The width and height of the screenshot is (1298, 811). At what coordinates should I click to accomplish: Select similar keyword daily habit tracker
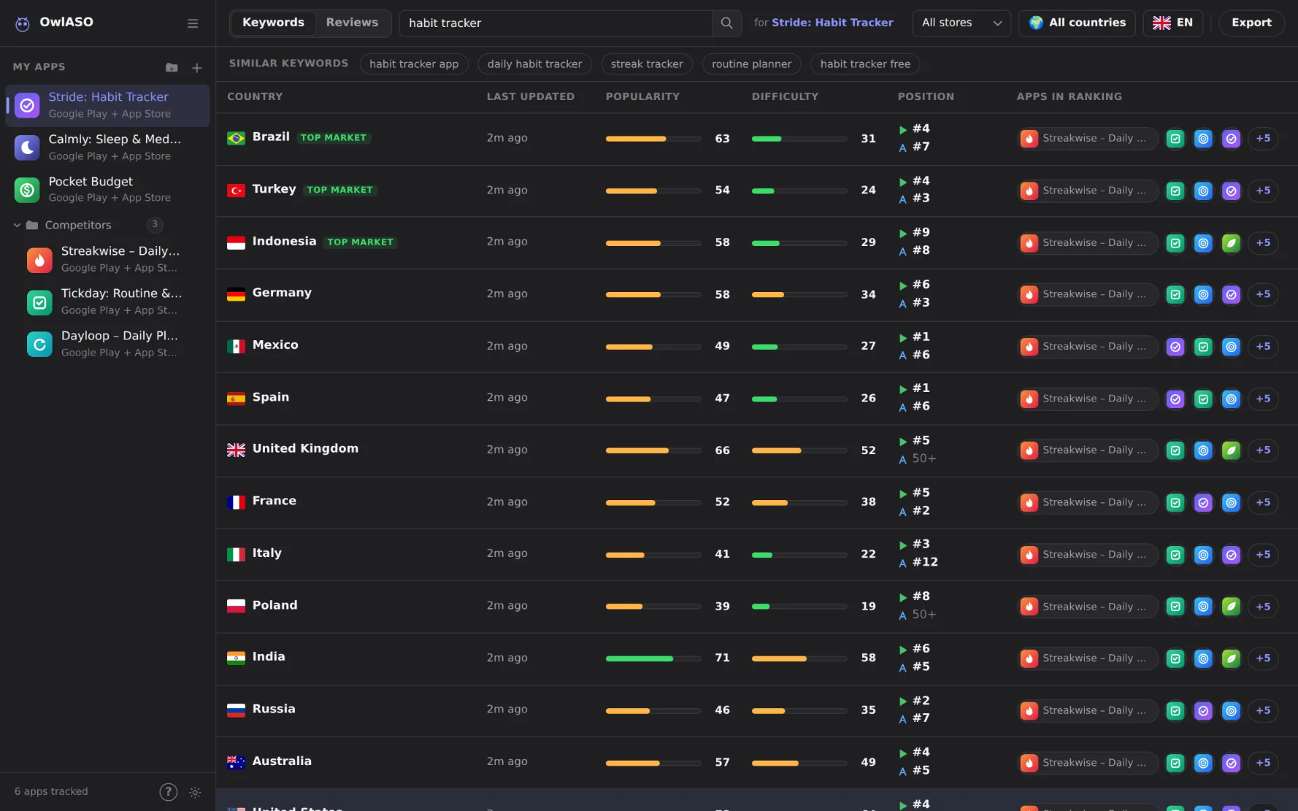534,64
